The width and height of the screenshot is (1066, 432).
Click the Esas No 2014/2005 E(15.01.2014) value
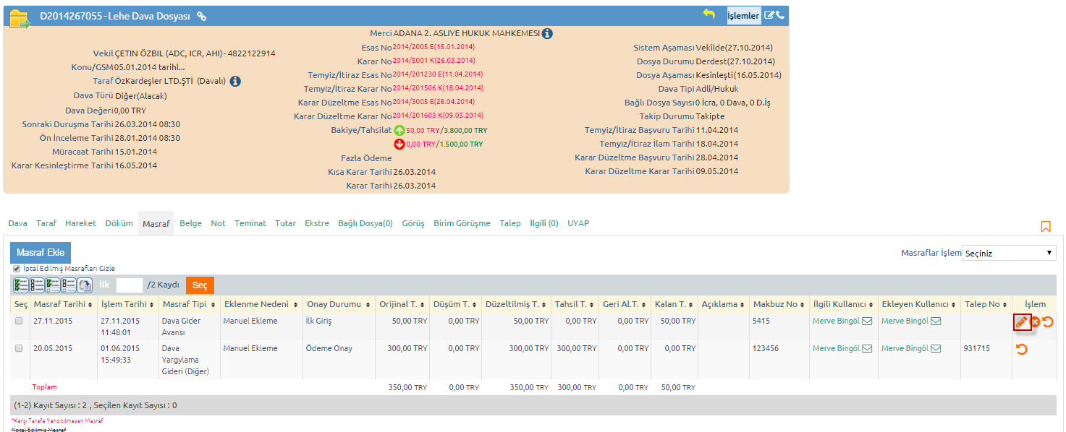click(433, 47)
